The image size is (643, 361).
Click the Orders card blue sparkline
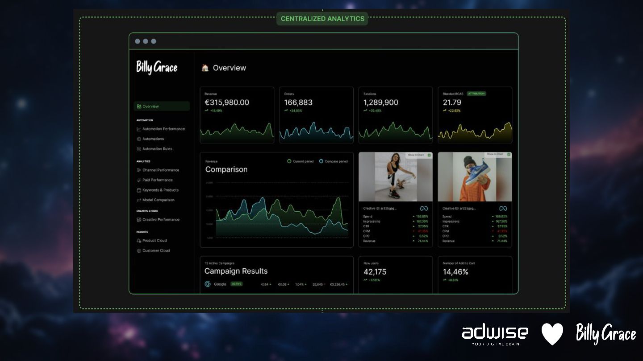pos(316,132)
